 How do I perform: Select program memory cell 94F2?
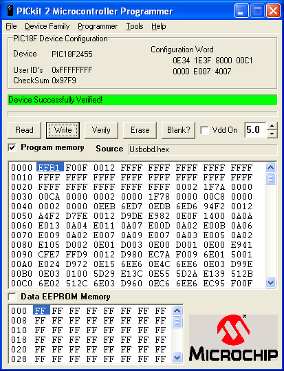[x=214, y=206]
